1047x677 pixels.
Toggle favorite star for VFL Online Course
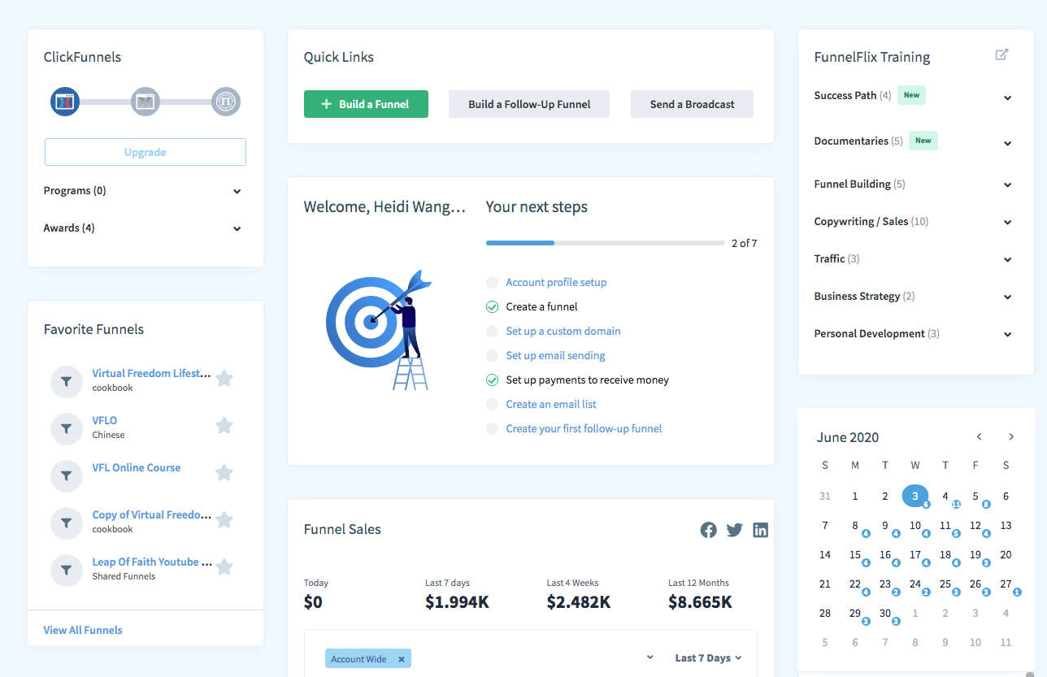point(224,473)
